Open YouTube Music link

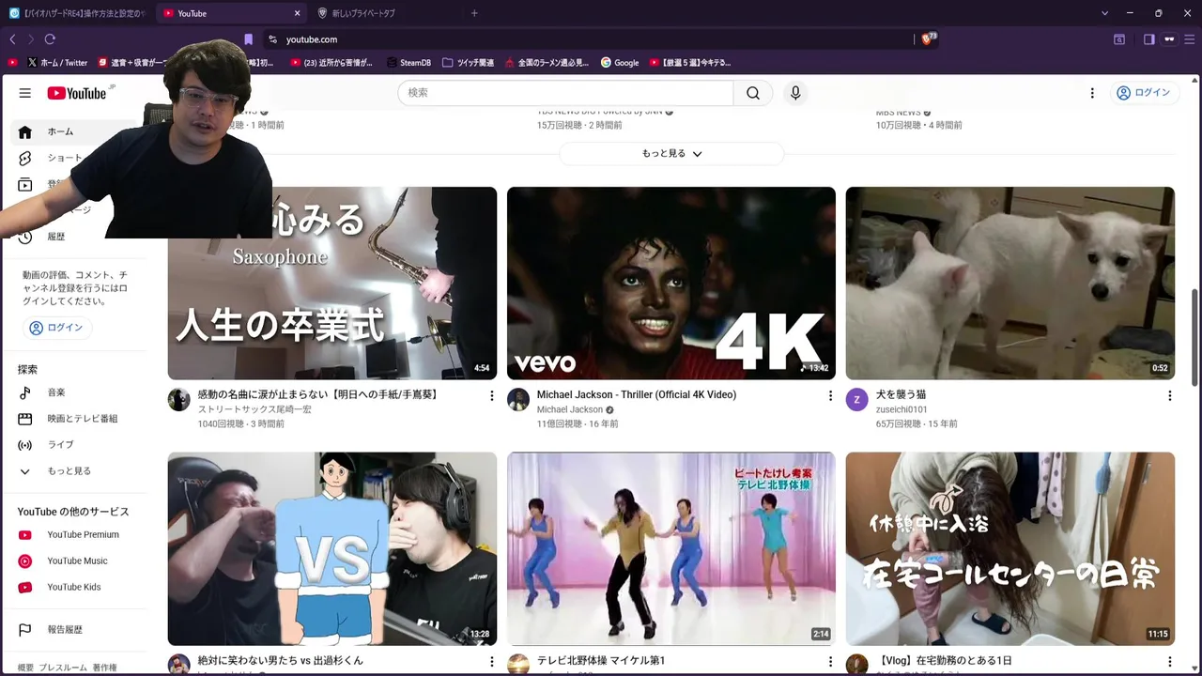75,561
